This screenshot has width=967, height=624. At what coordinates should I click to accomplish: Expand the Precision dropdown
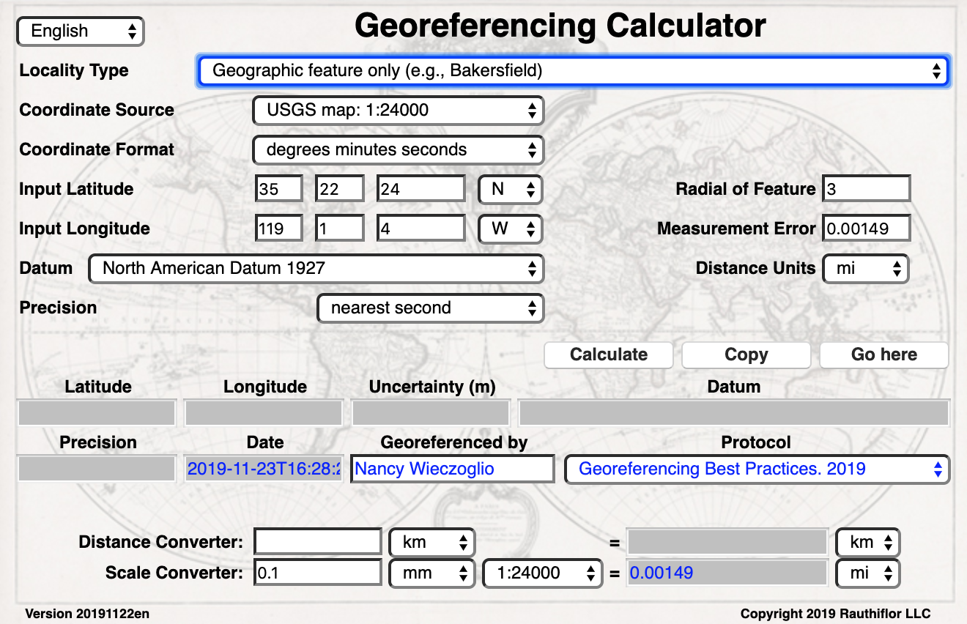tap(430, 308)
